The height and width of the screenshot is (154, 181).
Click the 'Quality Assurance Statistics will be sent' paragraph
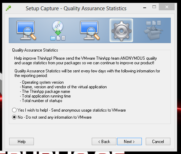click(x=87, y=73)
